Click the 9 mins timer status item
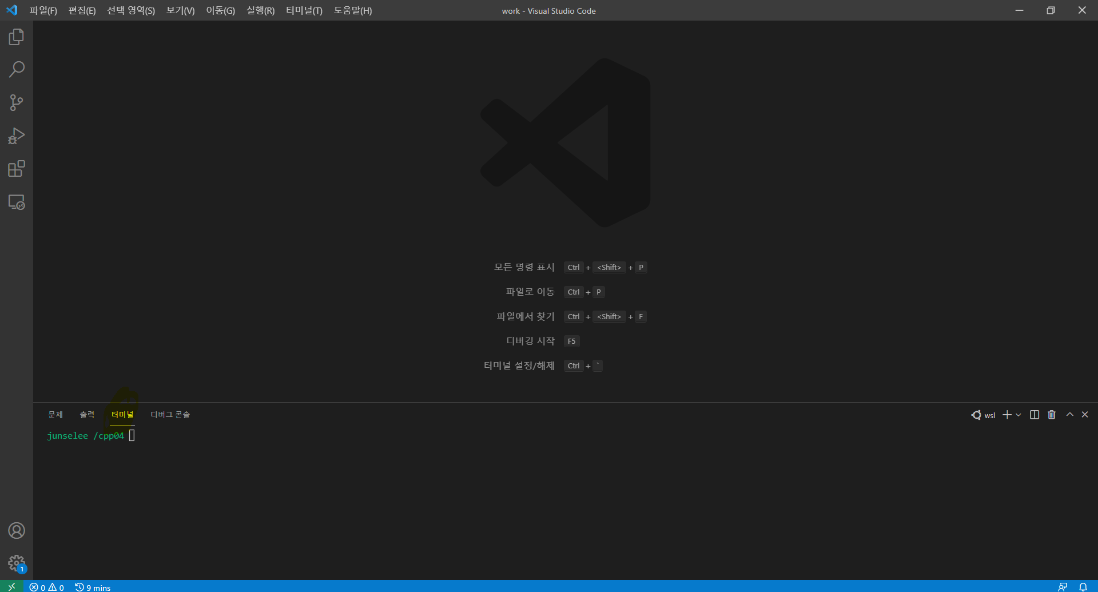 [x=93, y=587]
